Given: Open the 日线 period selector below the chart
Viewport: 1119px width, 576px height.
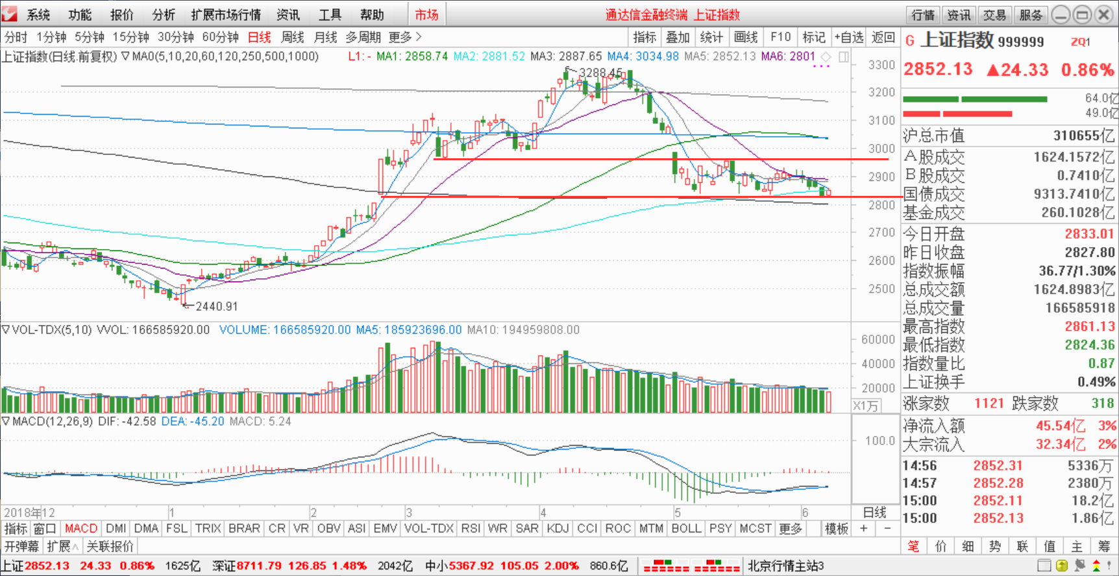Looking at the screenshot, I should tap(875, 512).
